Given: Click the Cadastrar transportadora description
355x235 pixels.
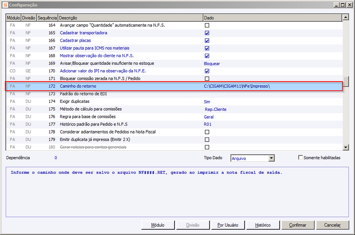Looking at the screenshot, I should (83, 33).
